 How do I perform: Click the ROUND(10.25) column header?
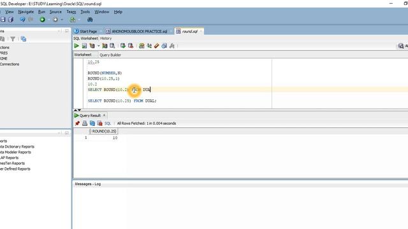[103, 132]
